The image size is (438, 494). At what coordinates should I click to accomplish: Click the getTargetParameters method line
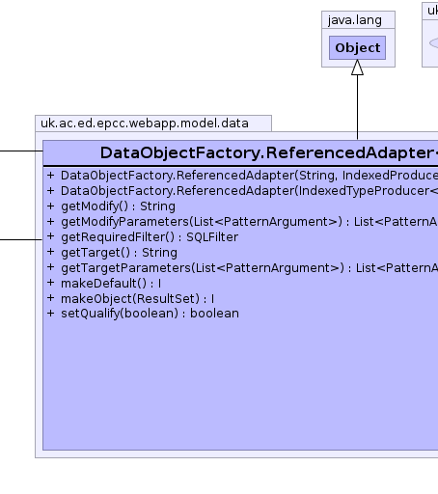tap(249, 268)
